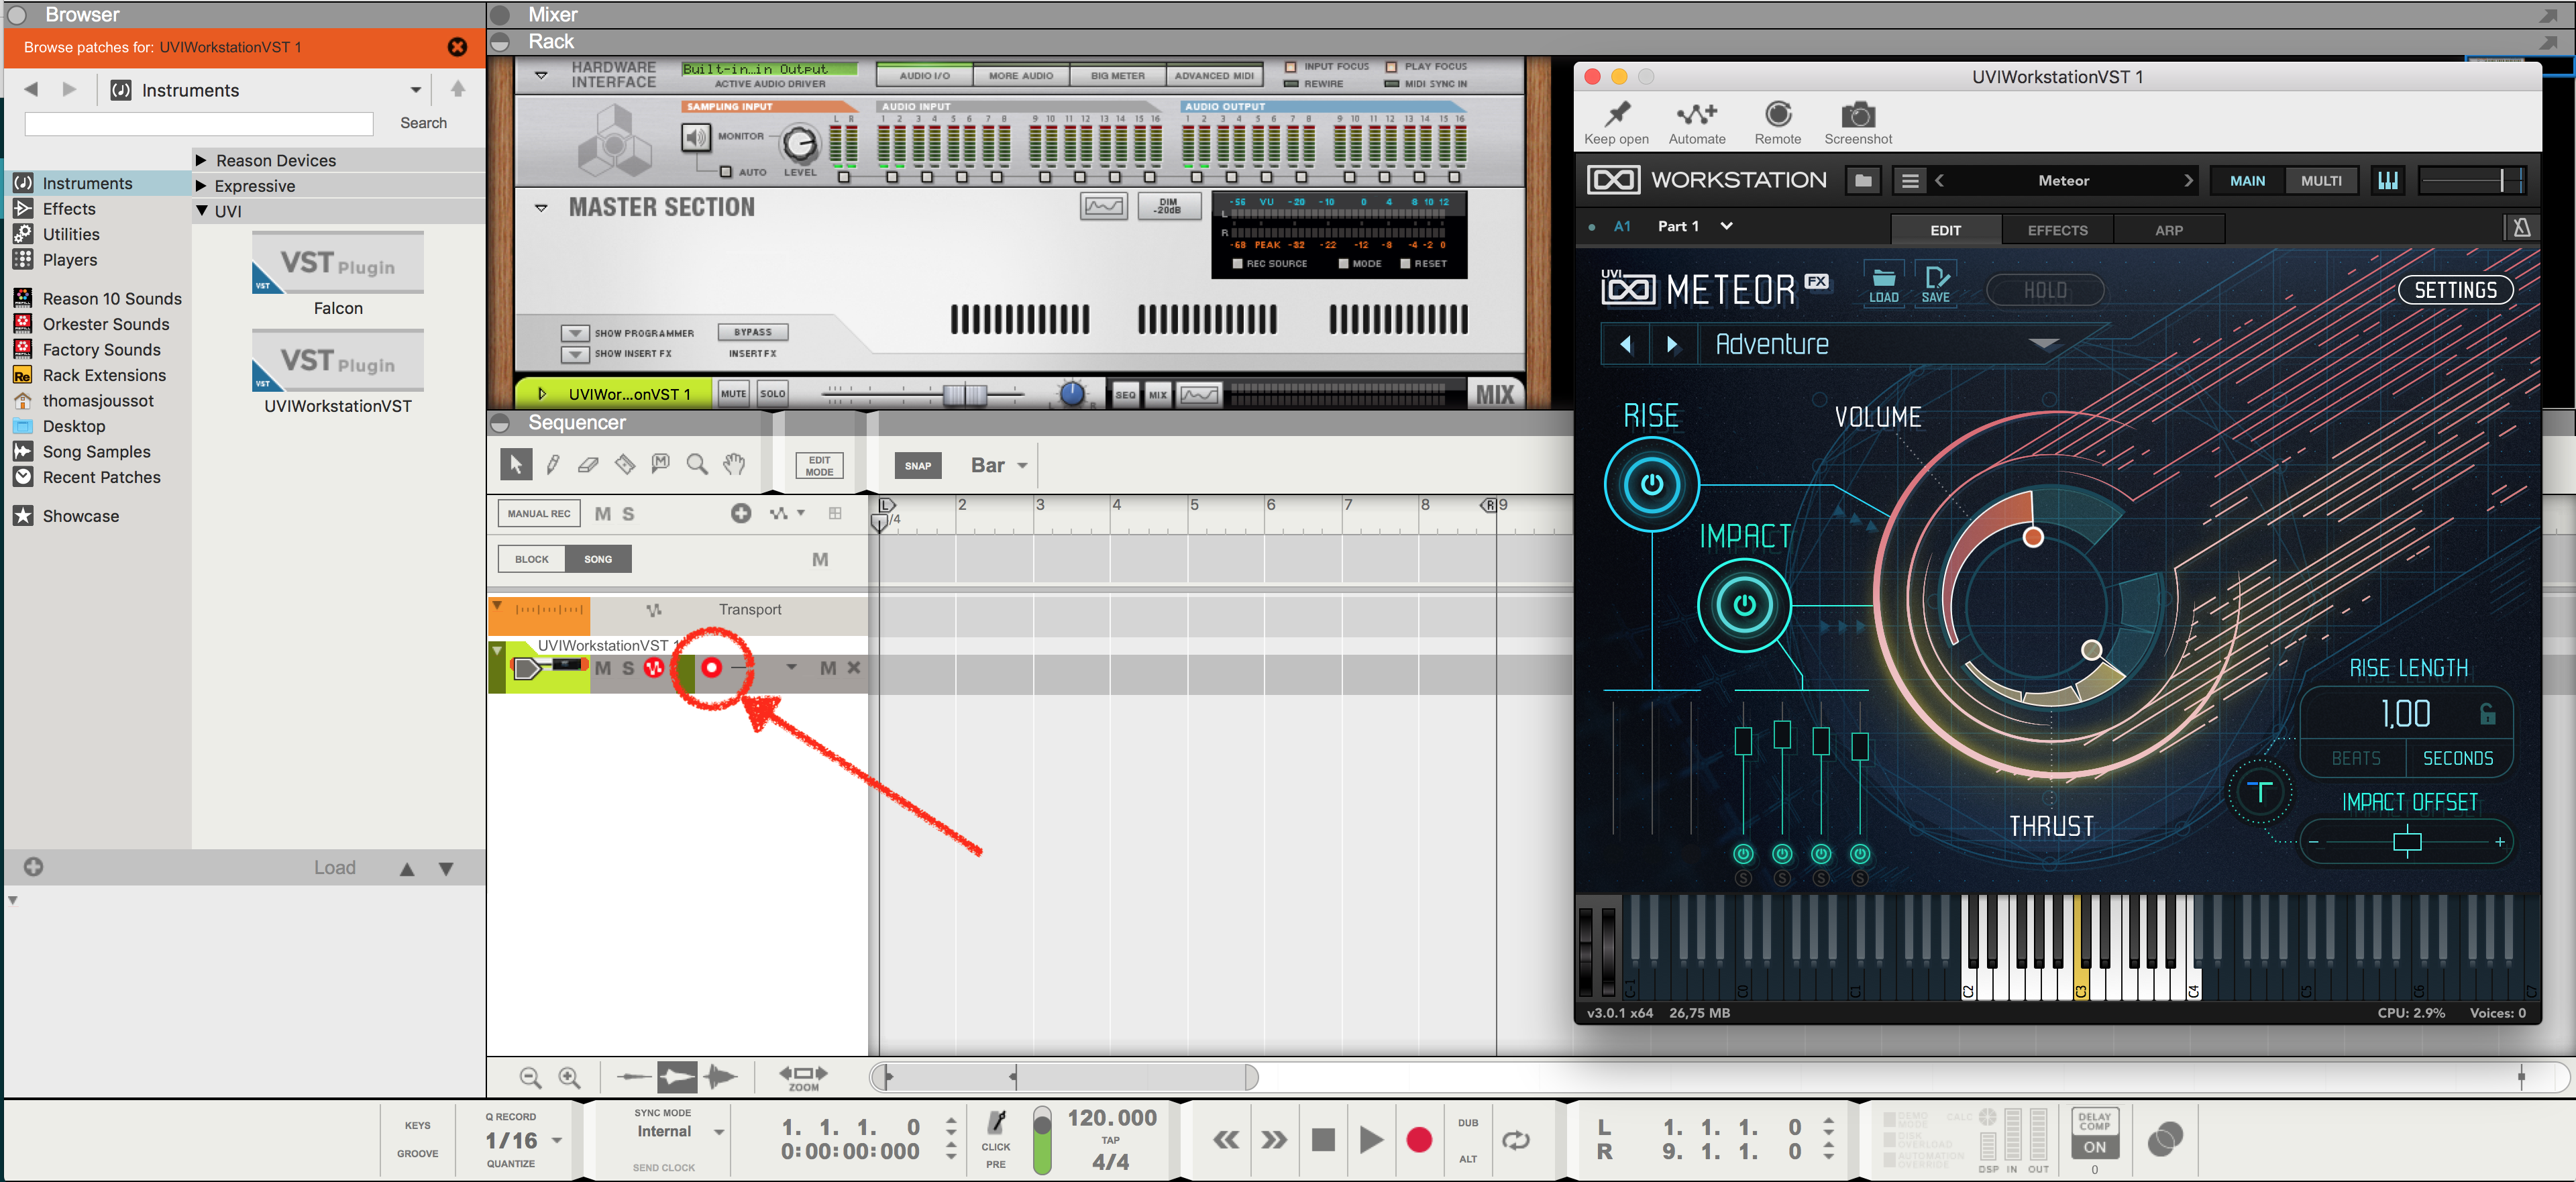Switch to the MULTI view tab
Image resolution: width=2576 pixels, height=1182 pixels.
pyautogui.click(x=2321, y=181)
